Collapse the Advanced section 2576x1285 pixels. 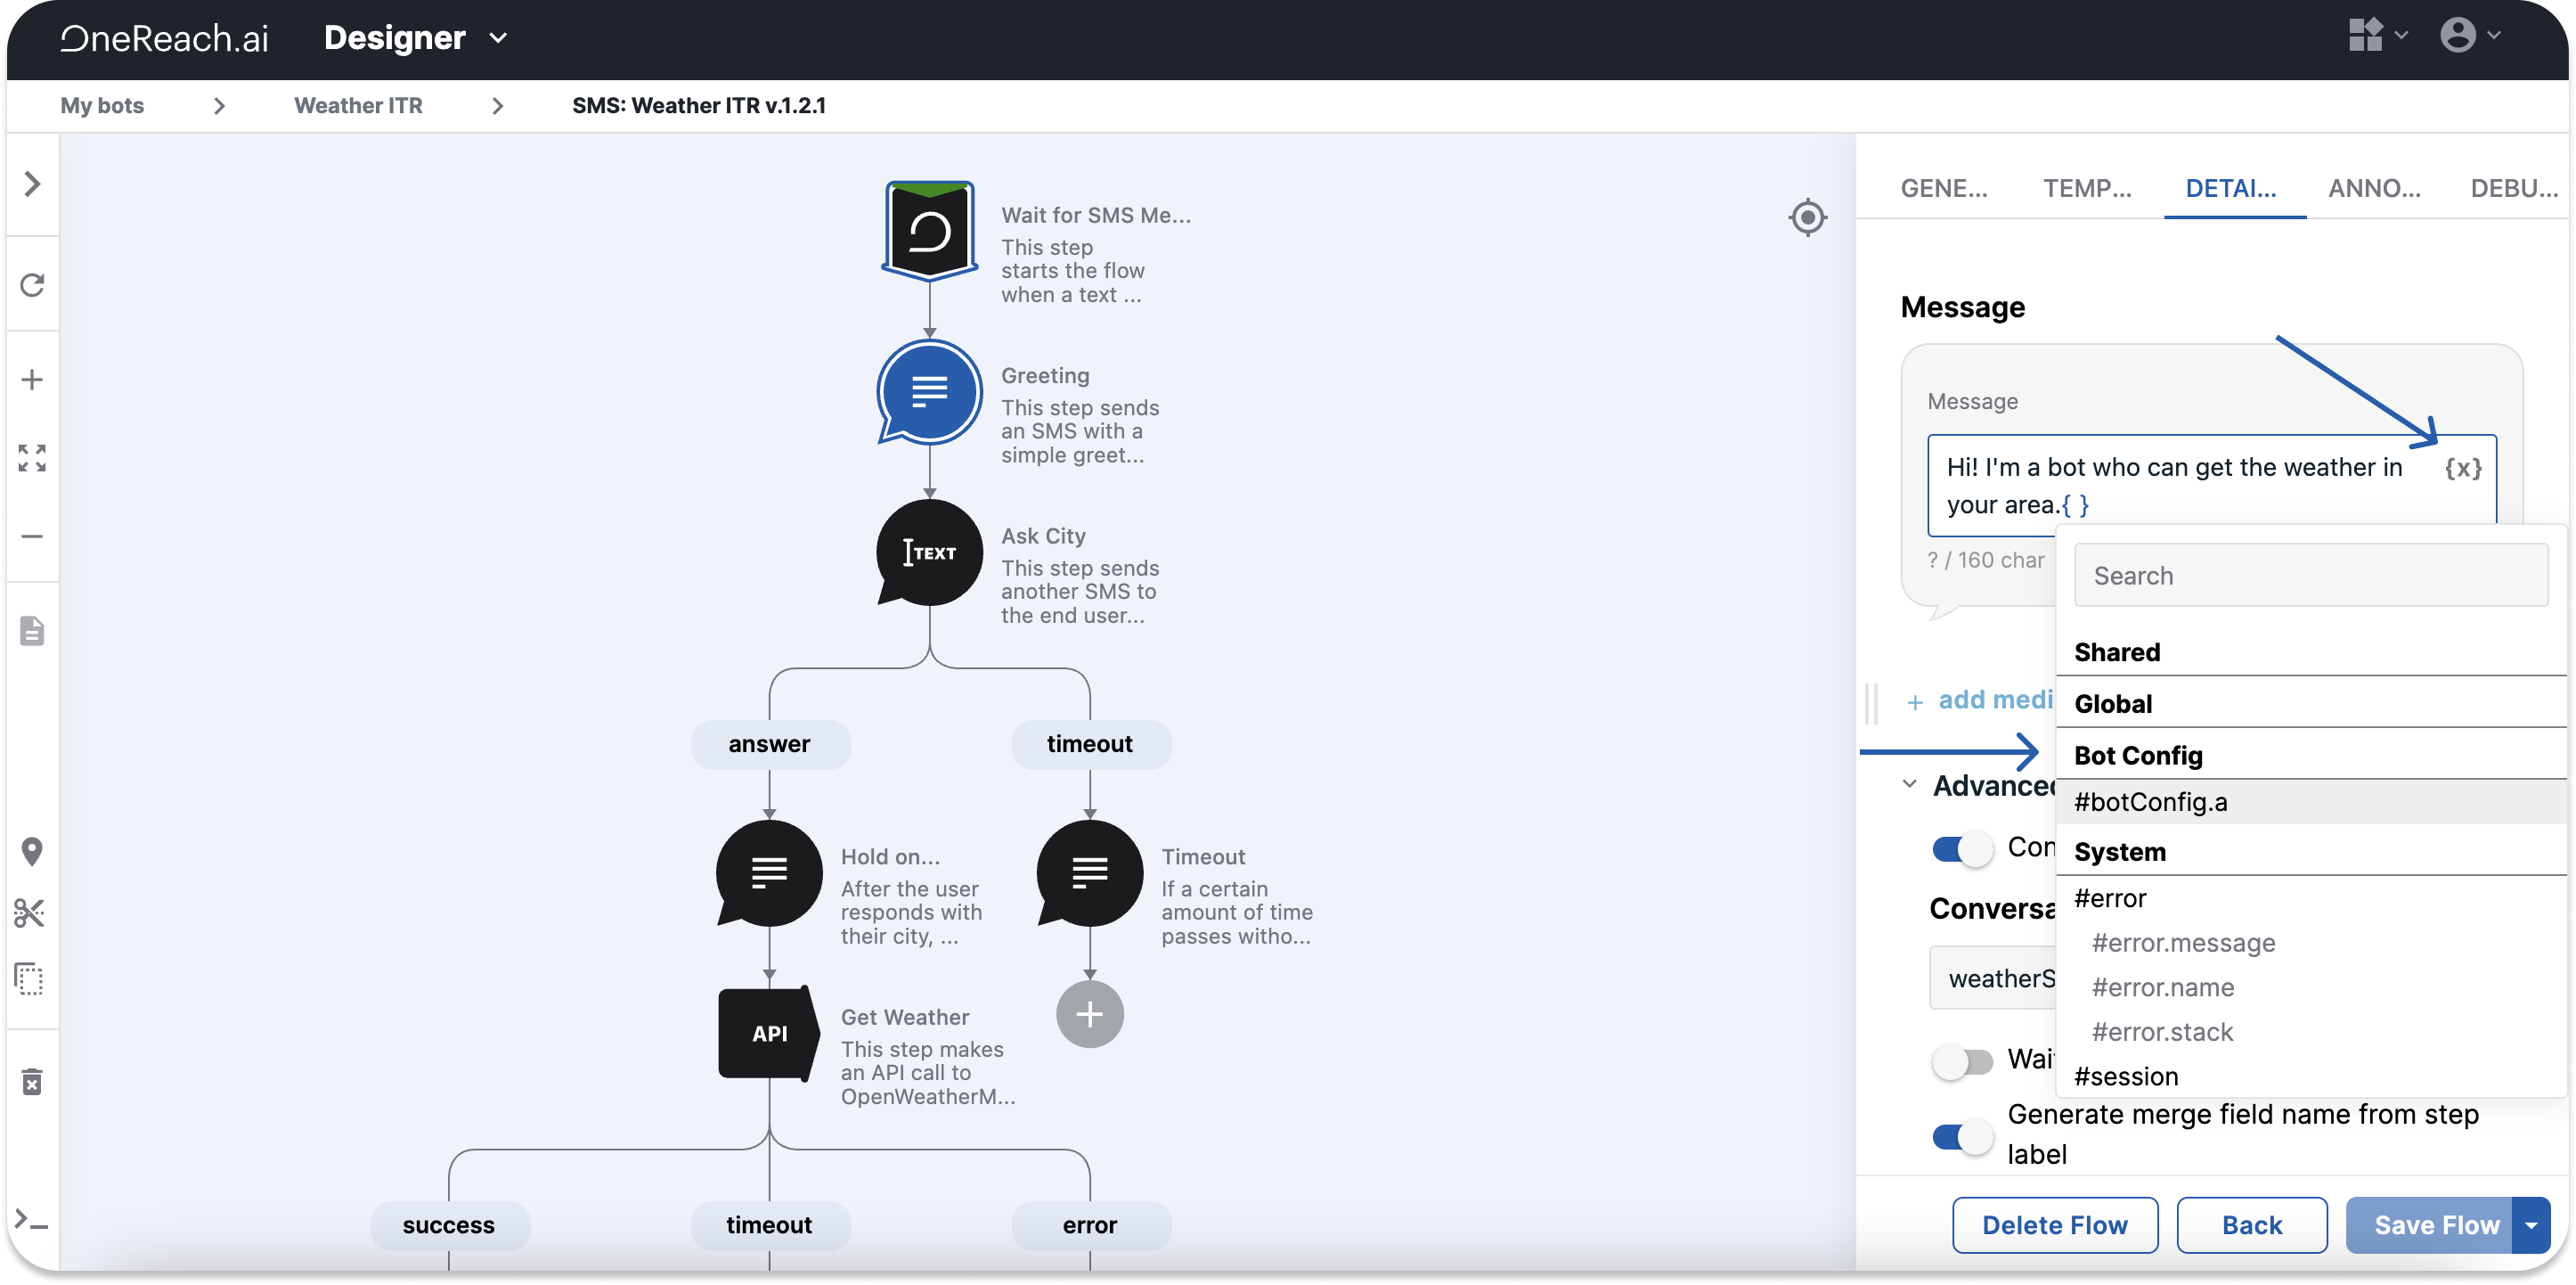1908,784
